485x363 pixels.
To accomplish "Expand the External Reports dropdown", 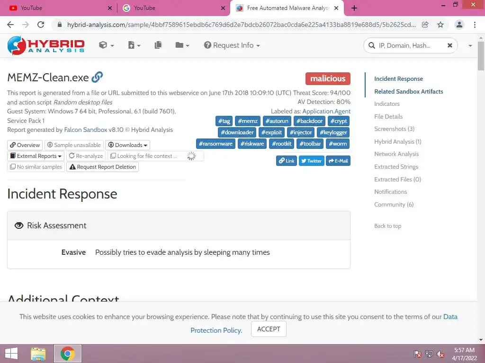I will [x=36, y=156].
